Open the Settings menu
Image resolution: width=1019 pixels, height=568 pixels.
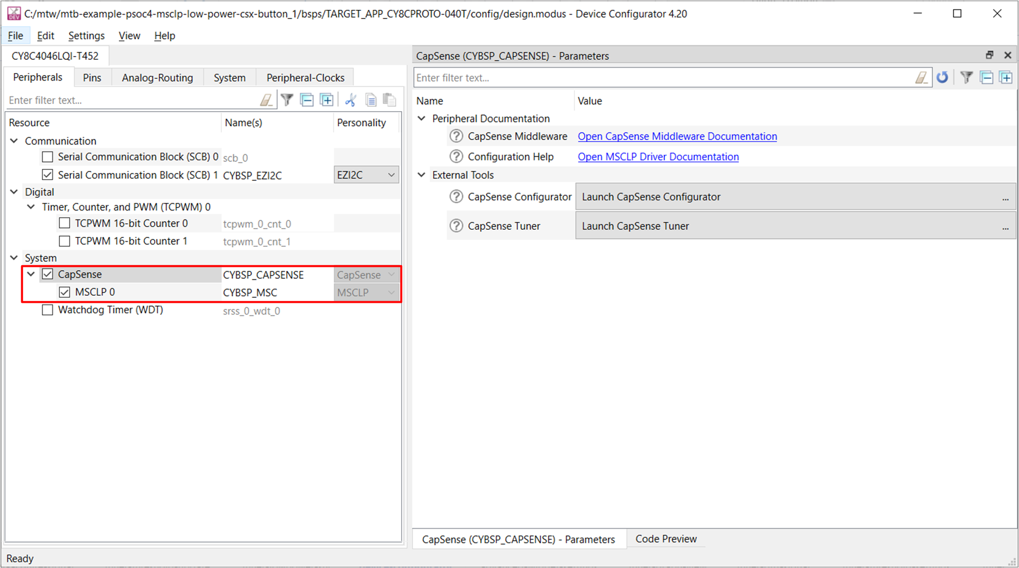pyautogui.click(x=86, y=35)
